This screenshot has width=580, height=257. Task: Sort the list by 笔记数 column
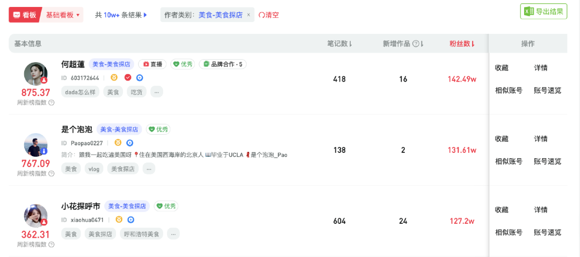click(x=339, y=44)
